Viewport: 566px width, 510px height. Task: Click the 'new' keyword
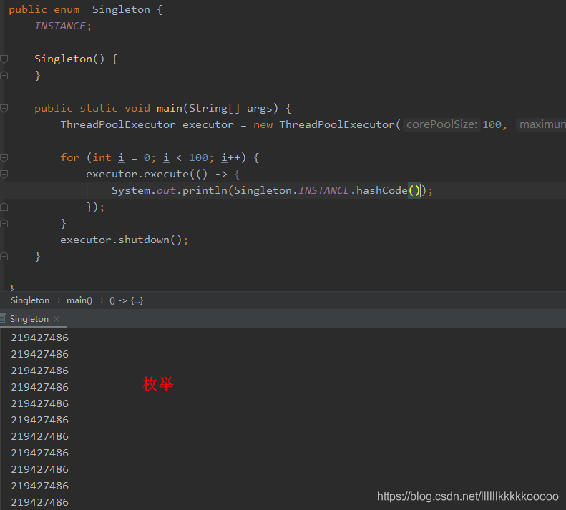[263, 125]
